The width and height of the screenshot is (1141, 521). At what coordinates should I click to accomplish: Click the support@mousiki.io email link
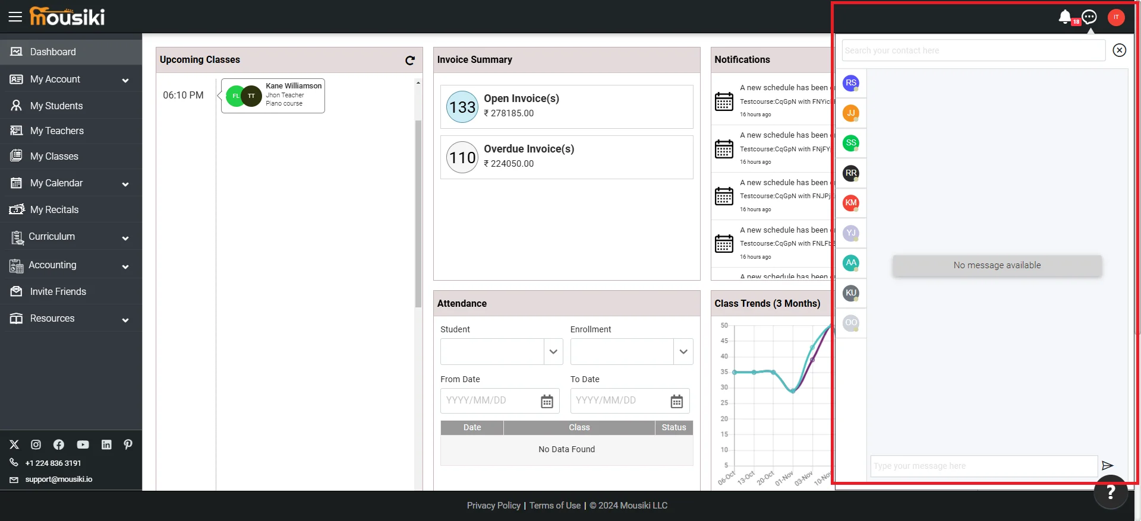58,479
